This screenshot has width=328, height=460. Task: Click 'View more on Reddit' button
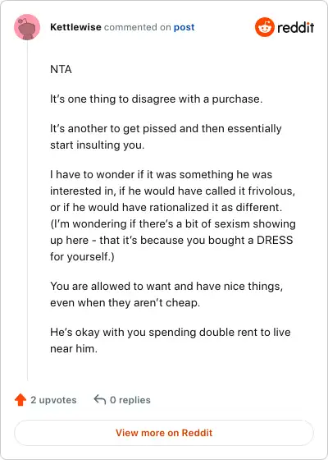[x=164, y=433]
